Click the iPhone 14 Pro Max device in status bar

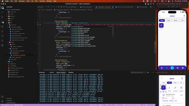pos(131,105)
